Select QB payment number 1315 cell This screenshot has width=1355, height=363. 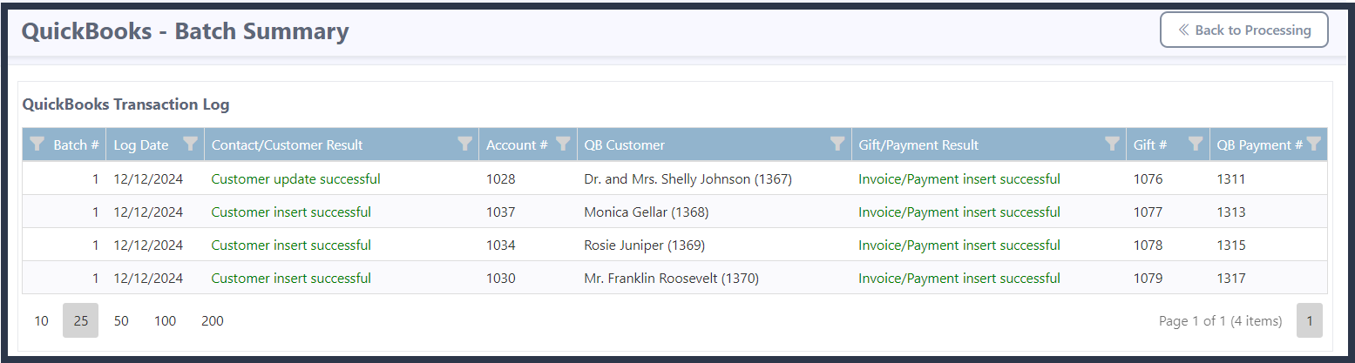(1231, 245)
